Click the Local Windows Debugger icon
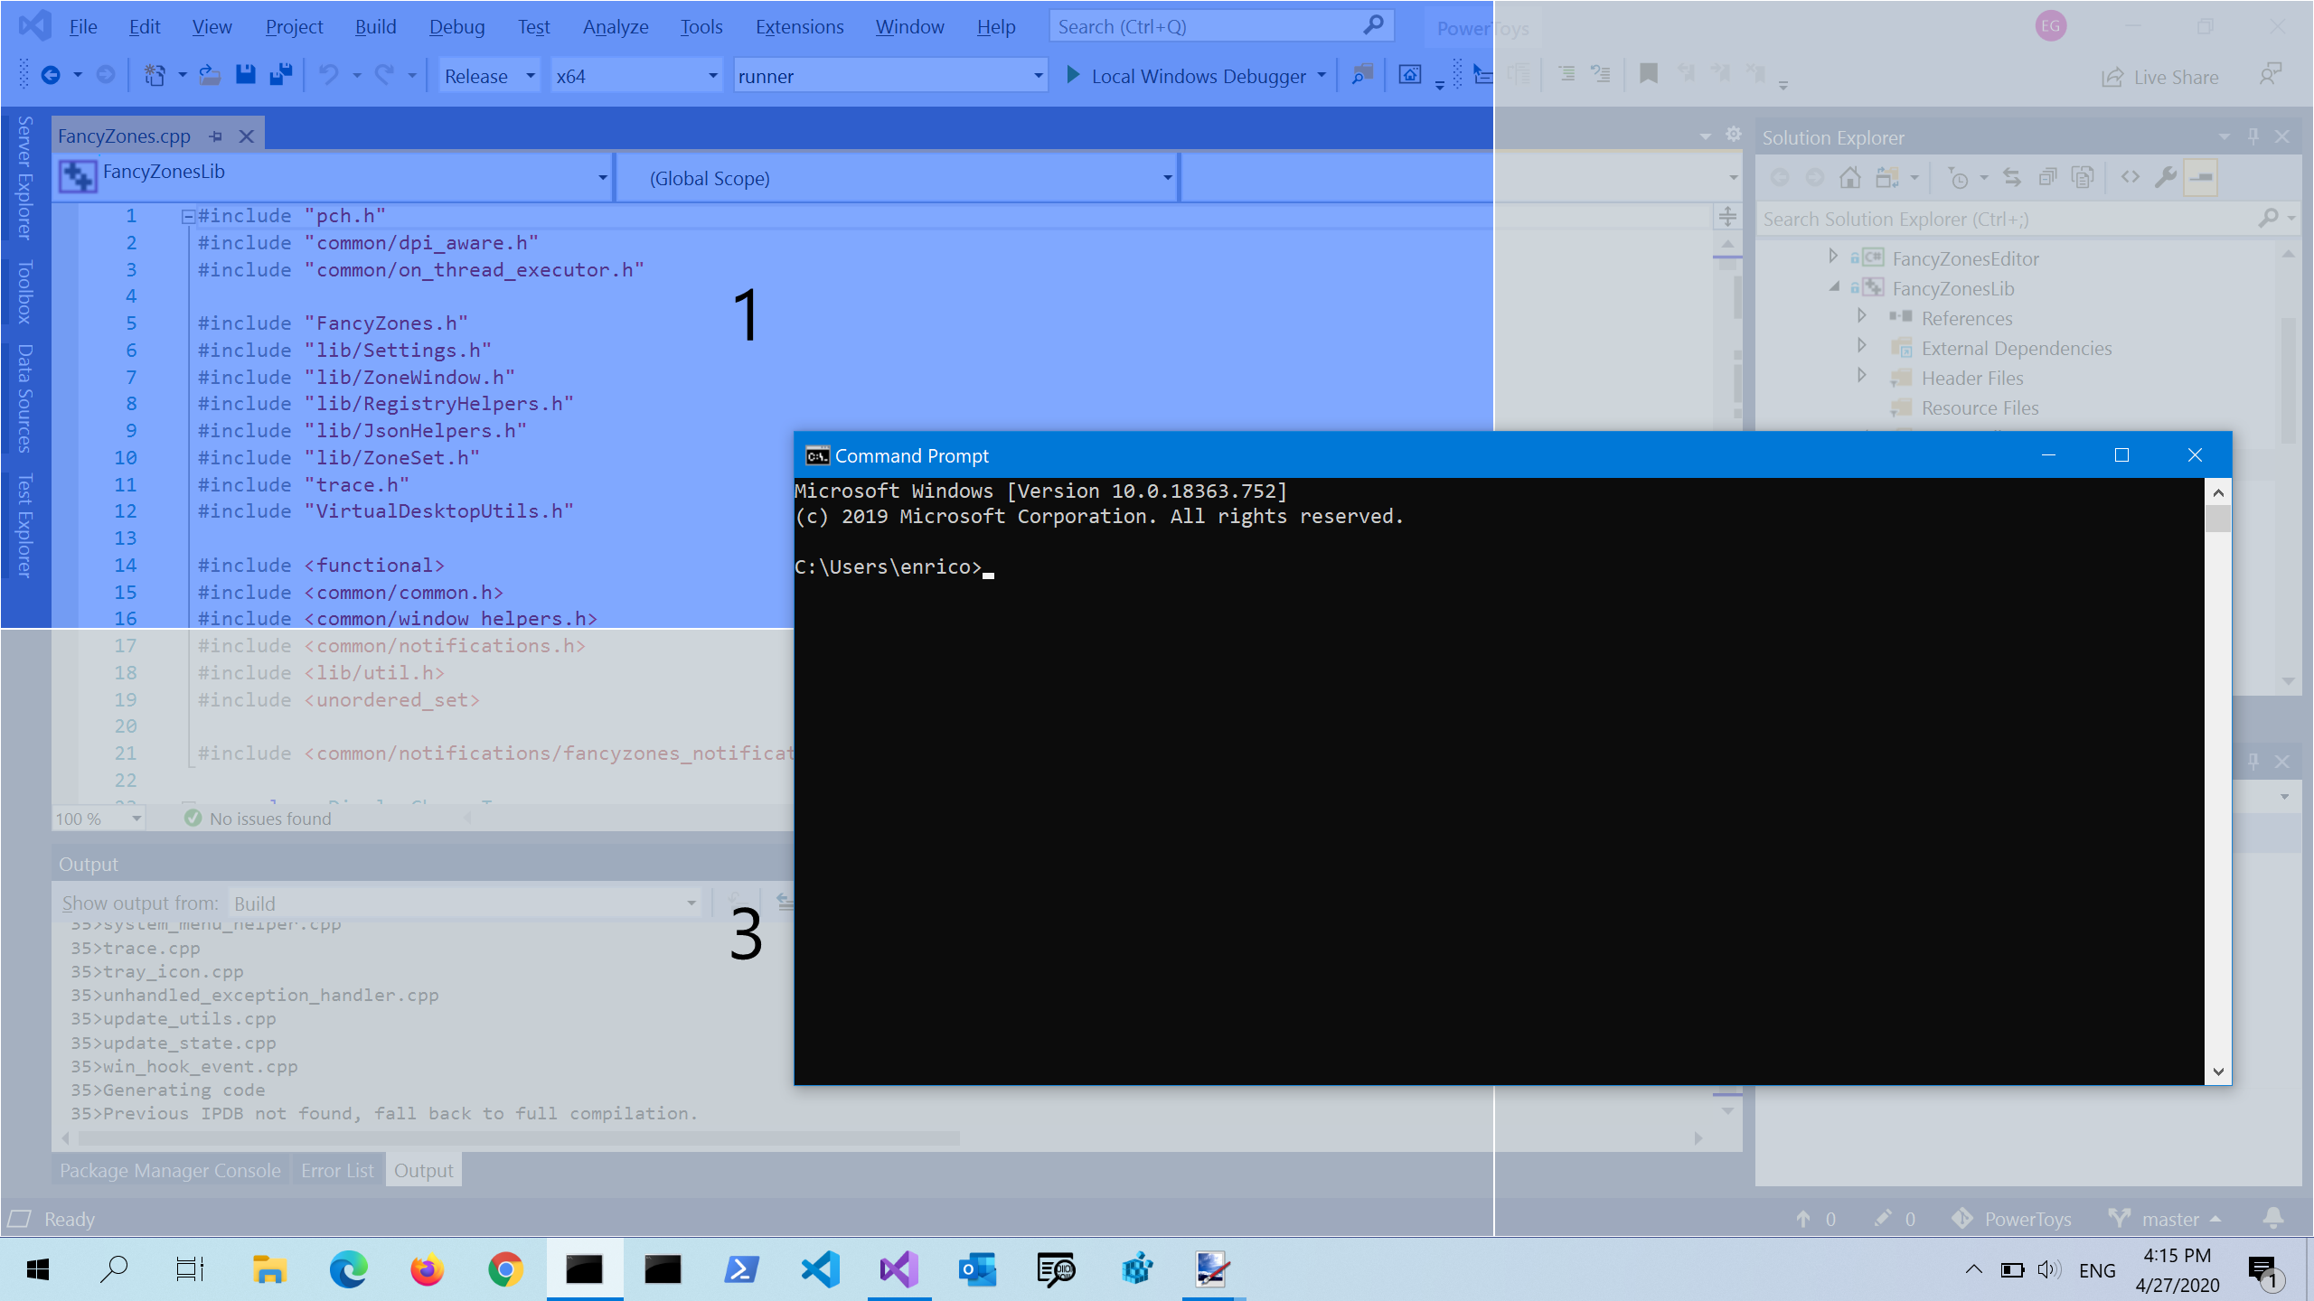Viewport: 2314px width, 1301px height. 1073,75
